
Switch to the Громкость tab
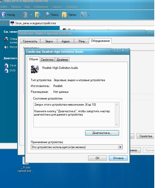pos(30,41)
